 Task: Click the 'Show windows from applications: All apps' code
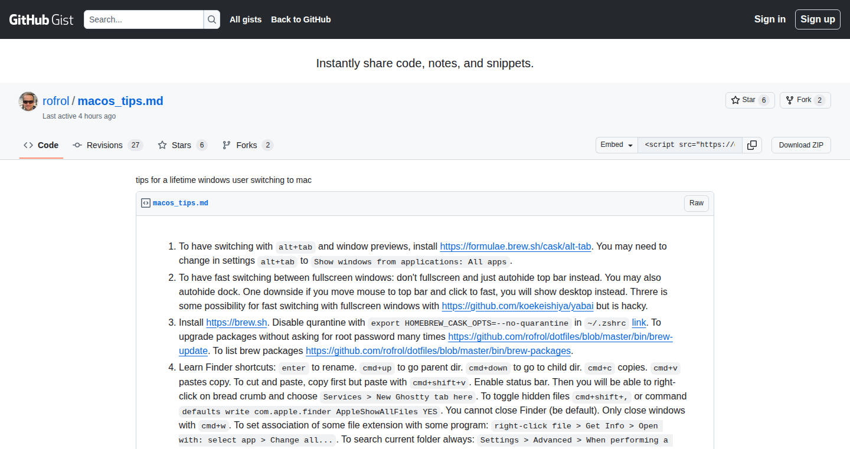click(x=409, y=261)
